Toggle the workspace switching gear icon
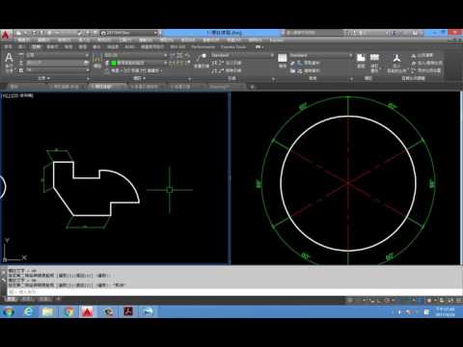This screenshot has height=347, width=463. pos(429,300)
